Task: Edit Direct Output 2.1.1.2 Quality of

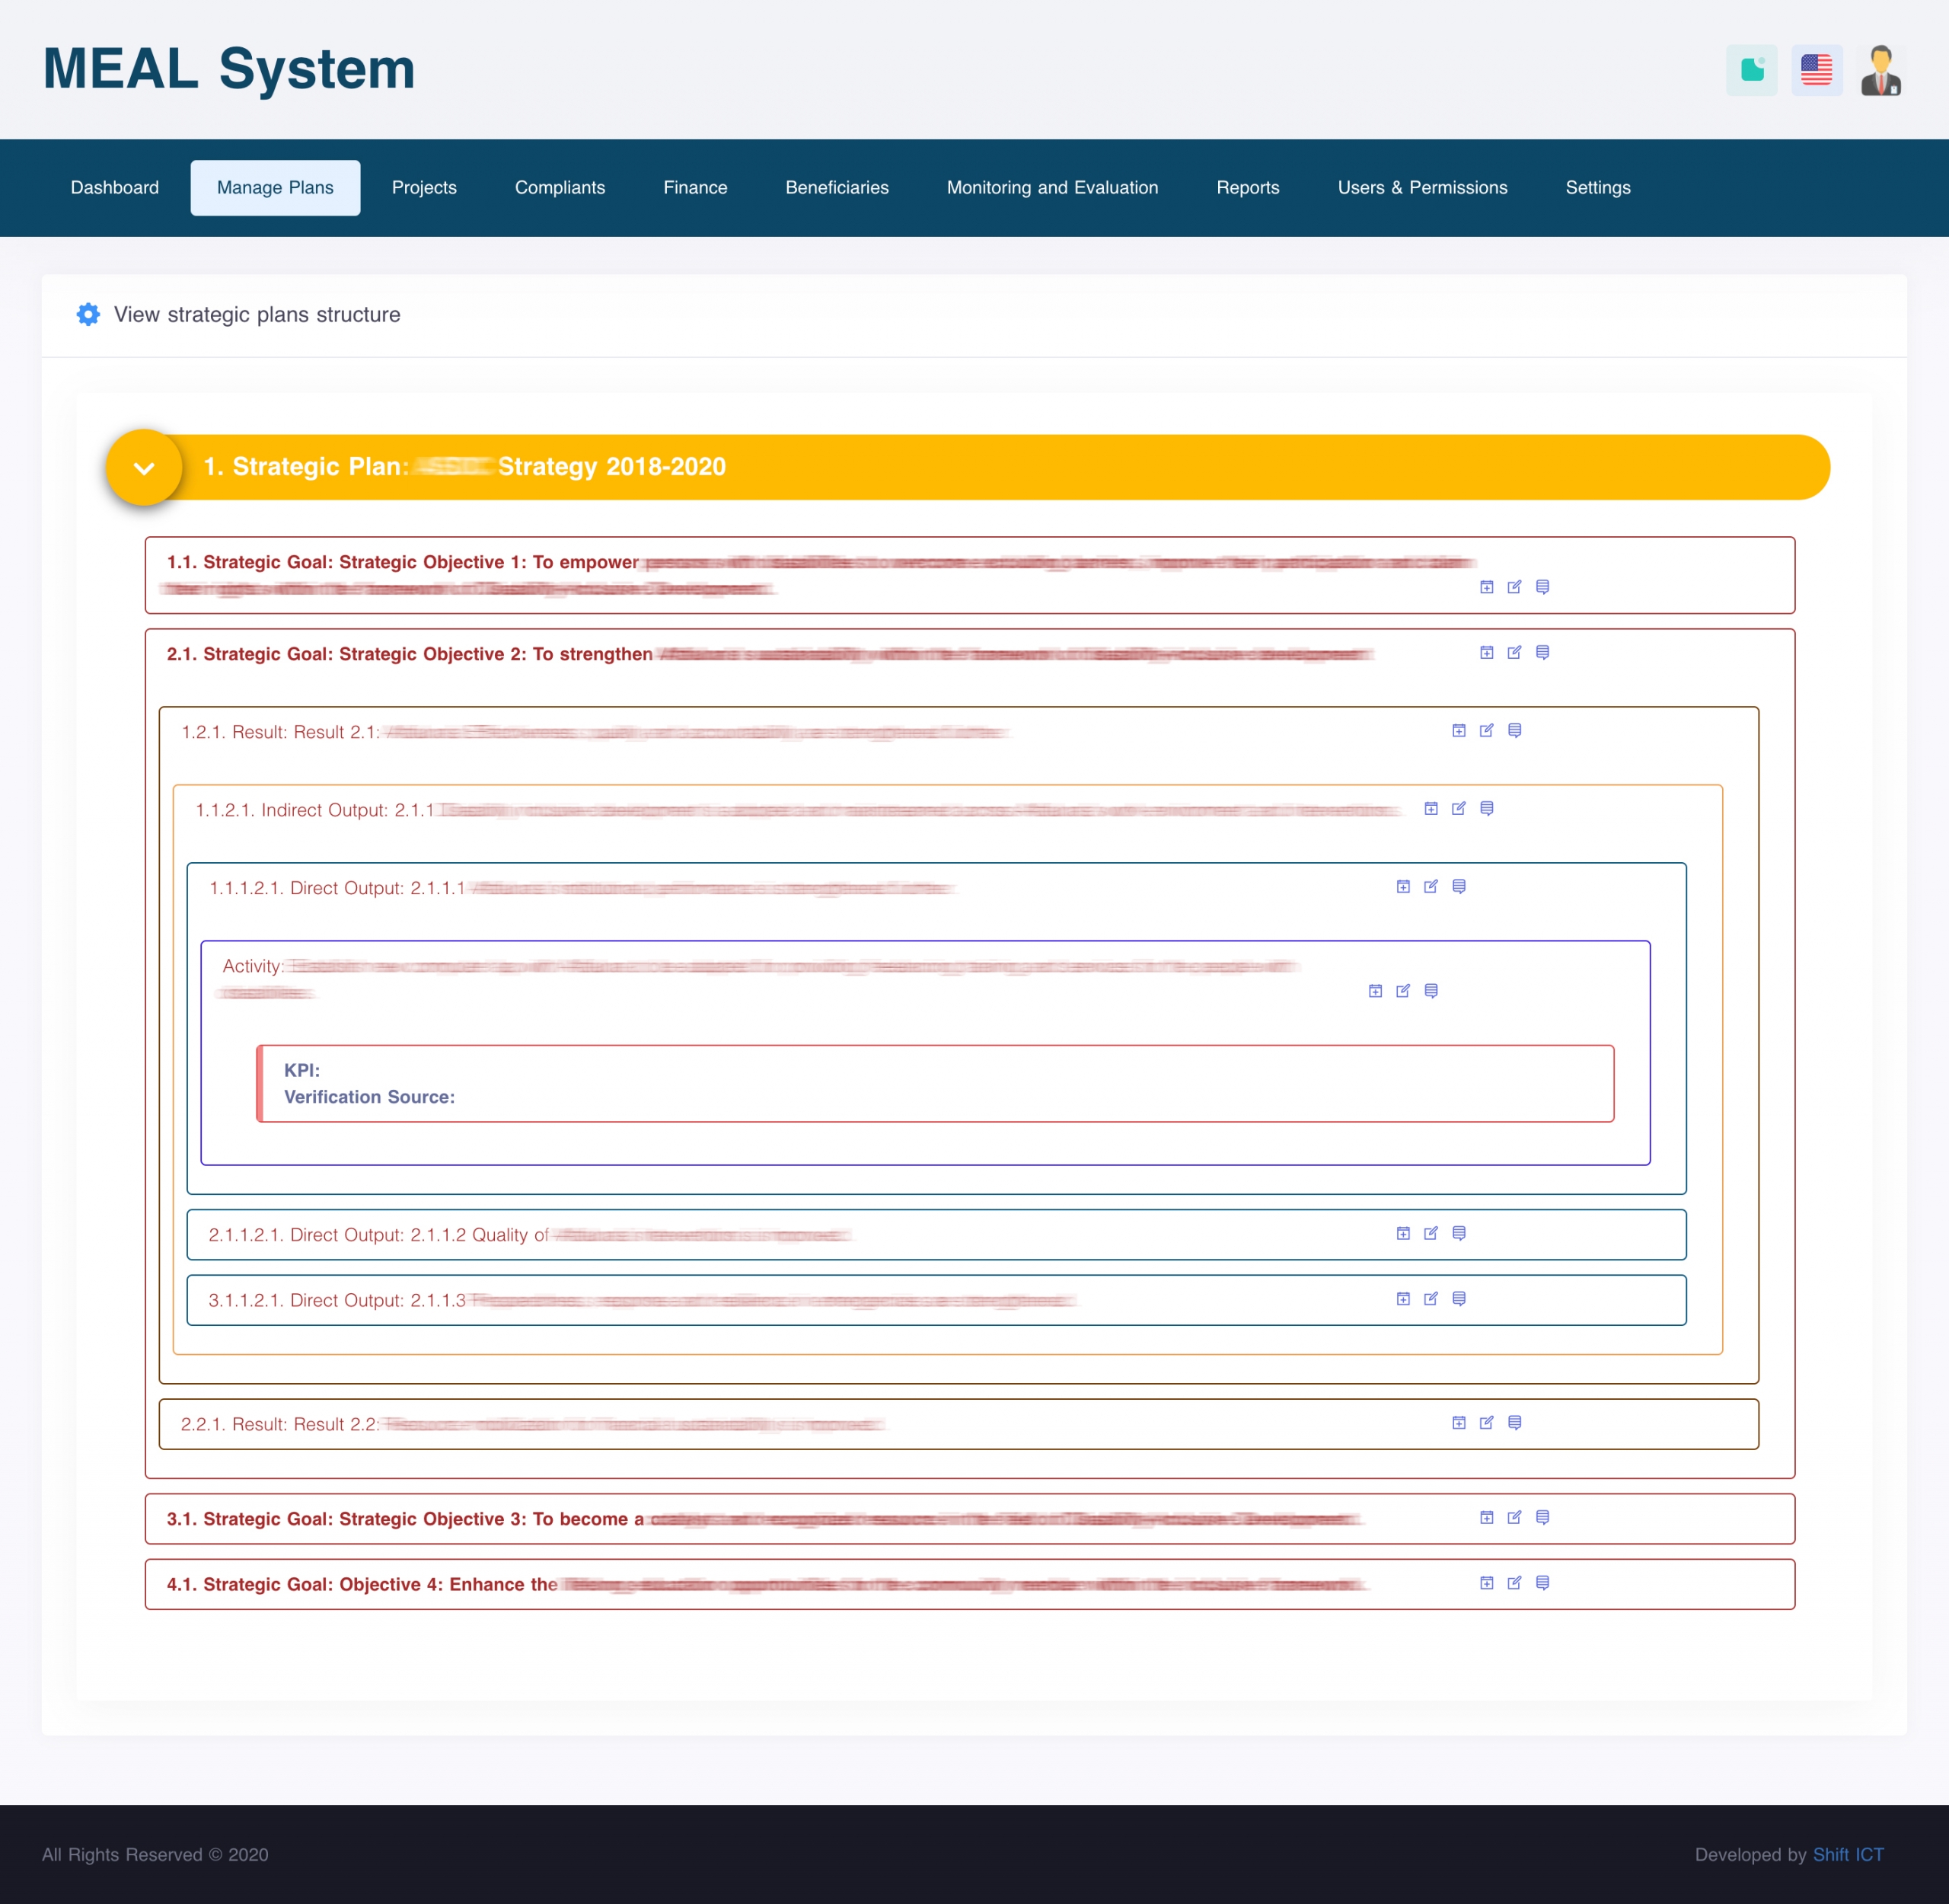Action: pyautogui.click(x=1431, y=1233)
